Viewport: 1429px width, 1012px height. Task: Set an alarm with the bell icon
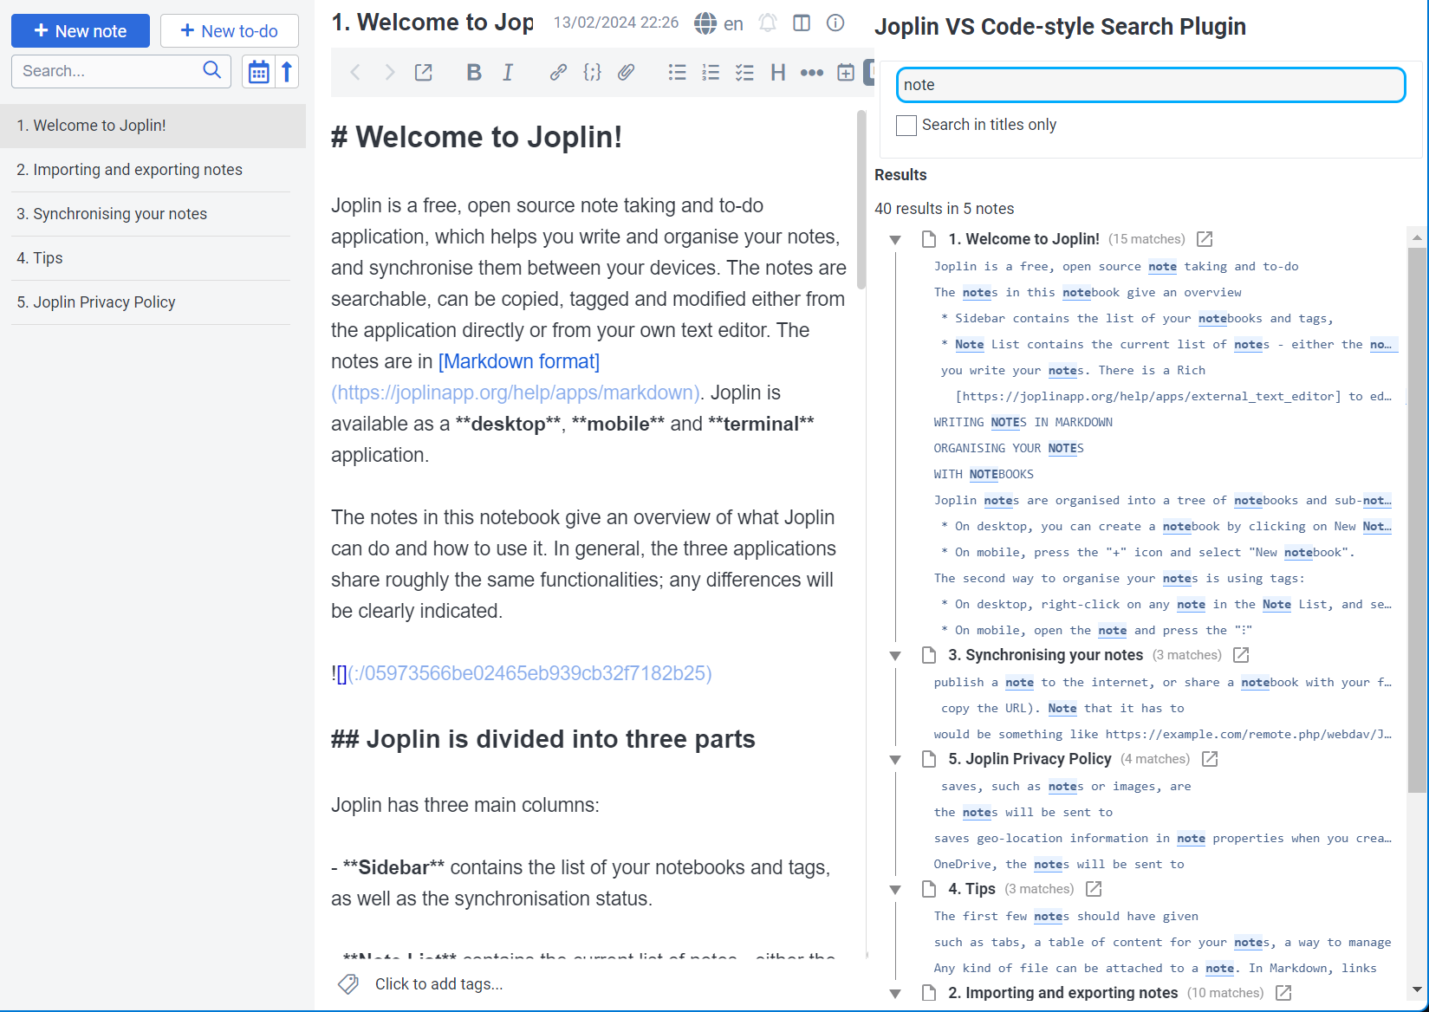pyautogui.click(x=768, y=23)
